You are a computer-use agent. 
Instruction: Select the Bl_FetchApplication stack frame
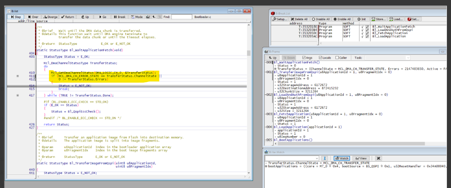(x=328, y=114)
